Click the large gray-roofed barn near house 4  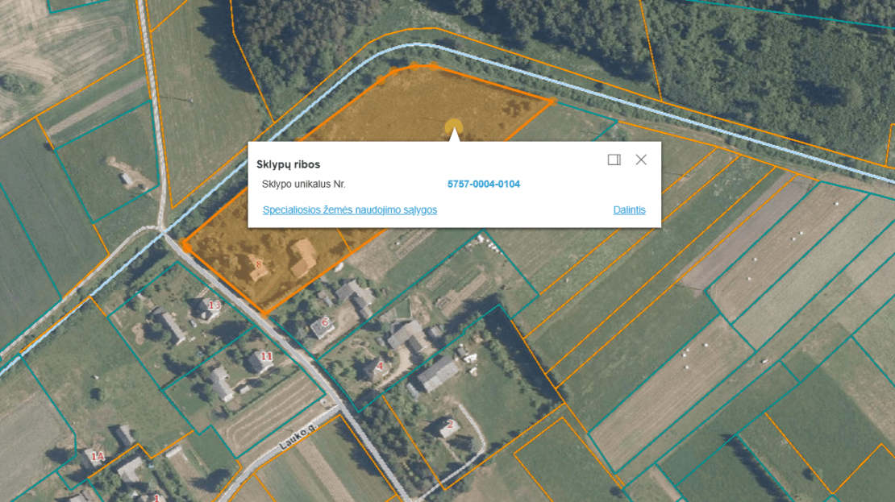tap(438, 374)
